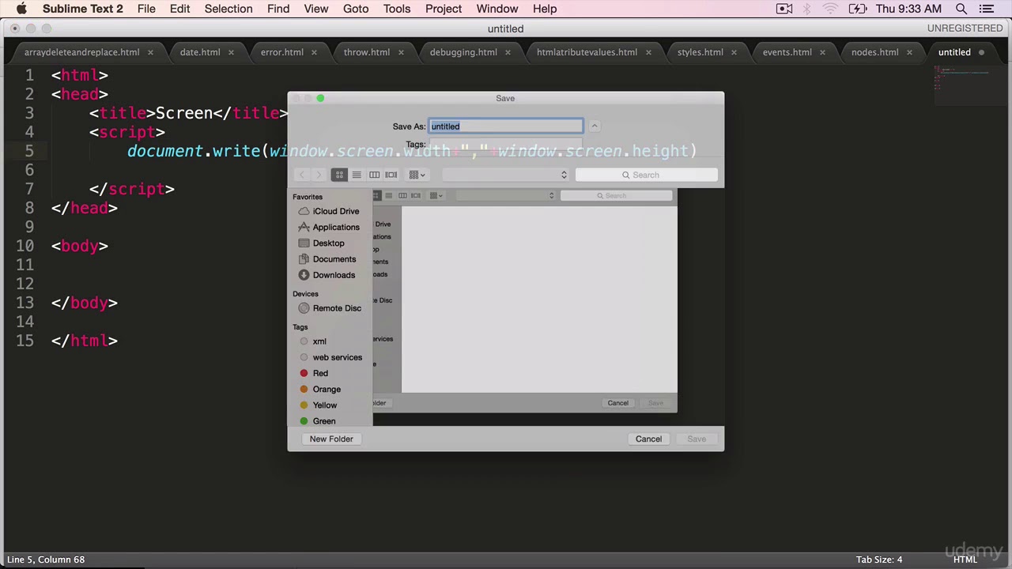Select iCloud Drive in Favorites
The image size is (1012, 569).
click(x=330, y=211)
